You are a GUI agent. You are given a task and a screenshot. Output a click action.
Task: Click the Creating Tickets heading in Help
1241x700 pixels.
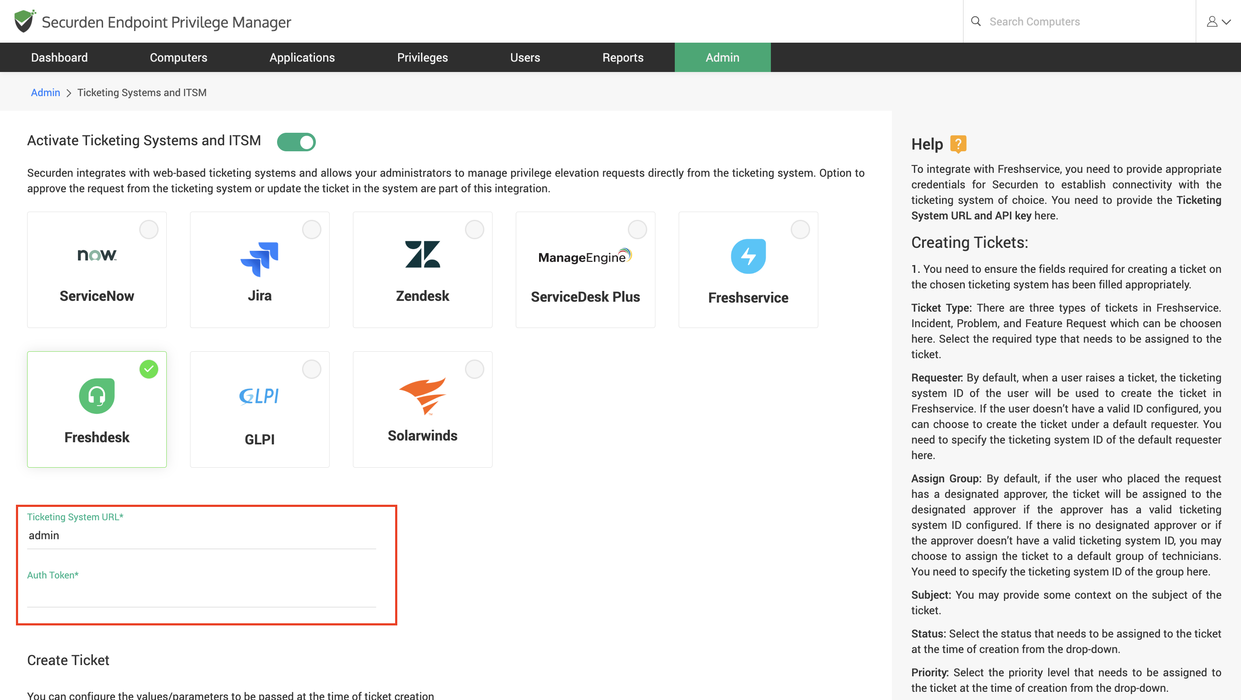(969, 242)
